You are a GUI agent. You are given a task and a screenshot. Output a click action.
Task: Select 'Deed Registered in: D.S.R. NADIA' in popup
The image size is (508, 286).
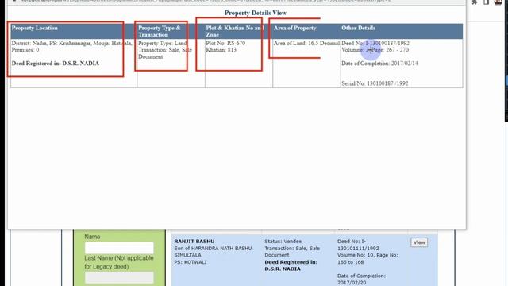(56, 64)
